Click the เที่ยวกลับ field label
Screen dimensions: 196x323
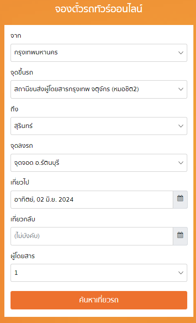click(x=23, y=220)
